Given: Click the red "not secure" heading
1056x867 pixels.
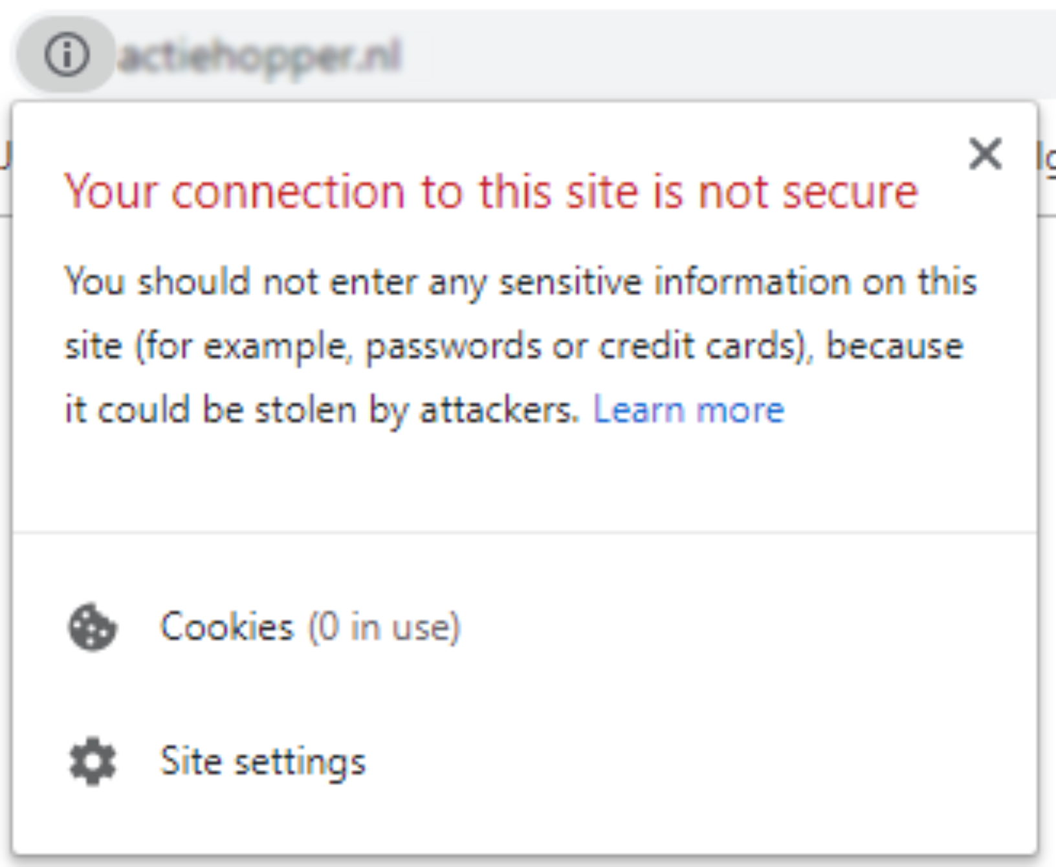Looking at the screenshot, I should tap(491, 192).
